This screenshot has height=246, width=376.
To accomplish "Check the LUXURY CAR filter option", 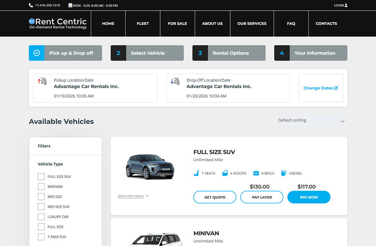I will [x=41, y=217].
